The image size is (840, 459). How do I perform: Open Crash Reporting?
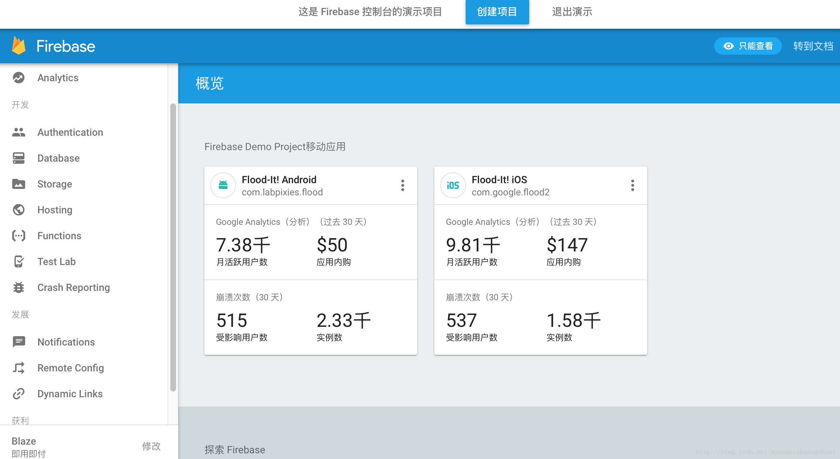point(73,287)
